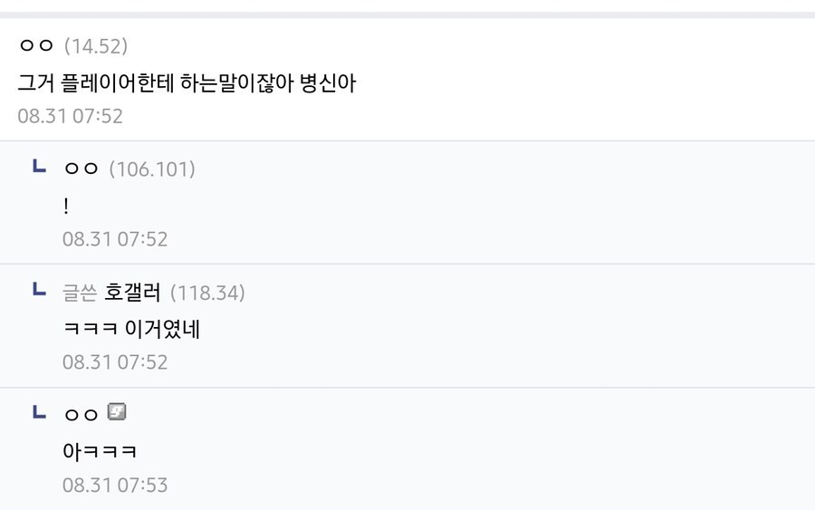Viewport: 815px width, 510px height.
Task: Click the top comment's 08.31 07:52 timestamp
Action: tap(70, 116)
